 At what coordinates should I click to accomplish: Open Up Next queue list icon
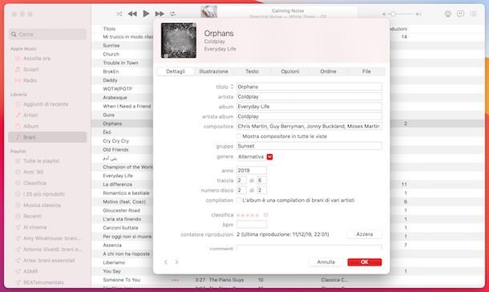point(474,14)
